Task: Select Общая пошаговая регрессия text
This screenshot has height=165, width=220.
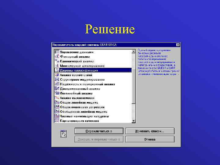Action: 82,107
